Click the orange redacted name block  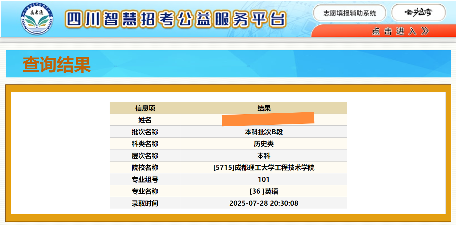[268, 119]
